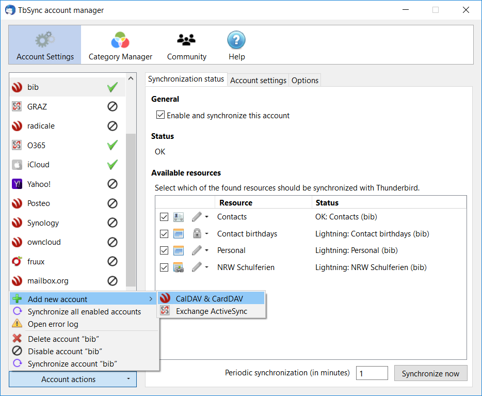Uncheck the Contacts resource checkbox
This screenshot has width=482, height=396.
tap(164, 217)
